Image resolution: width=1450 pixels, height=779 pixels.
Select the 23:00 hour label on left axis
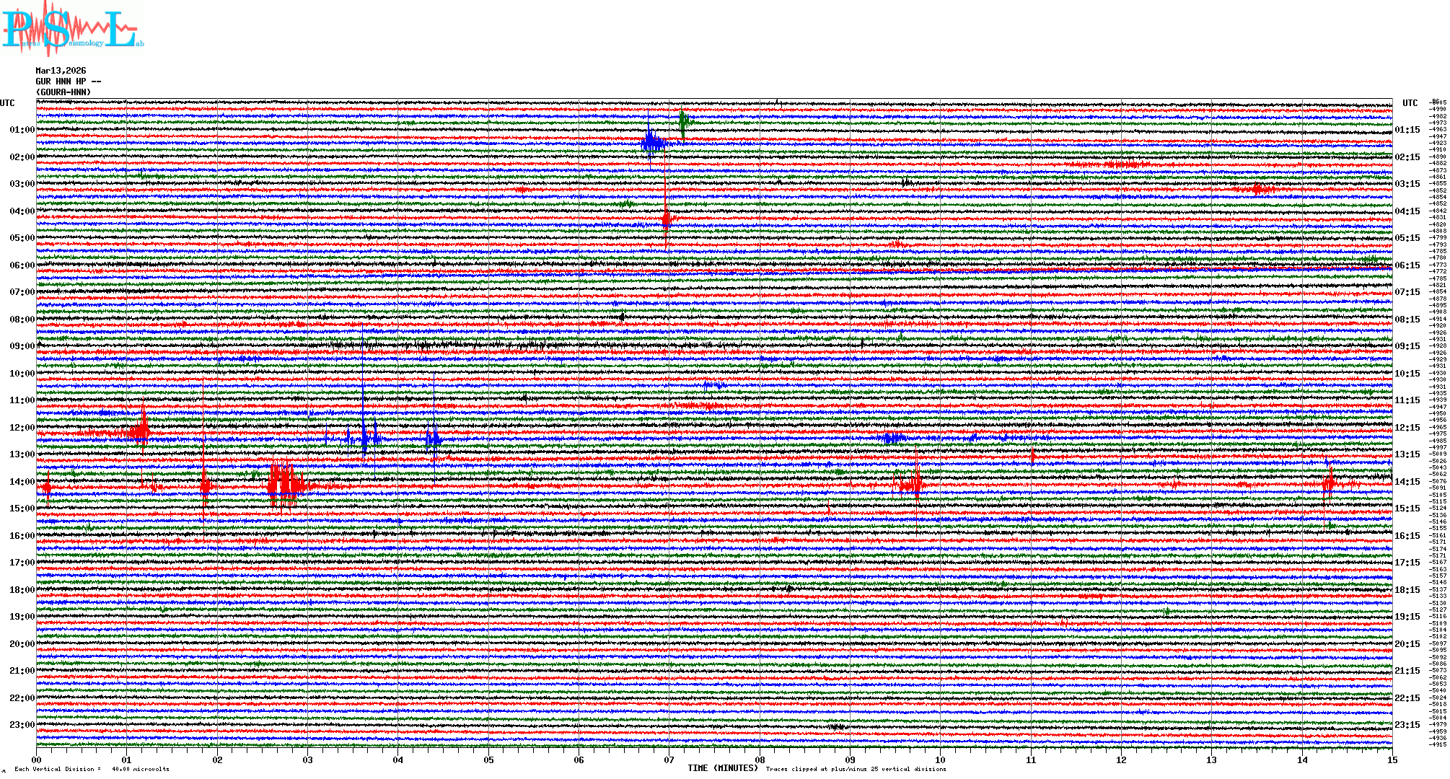pos(22,725)
